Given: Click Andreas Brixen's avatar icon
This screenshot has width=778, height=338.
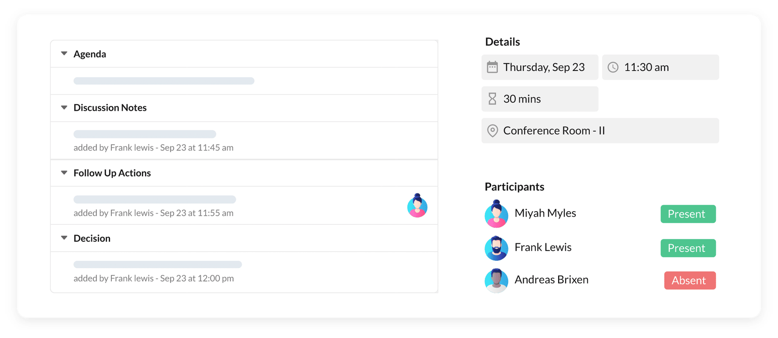Looking at the screenshot, I should pos(496,280).
